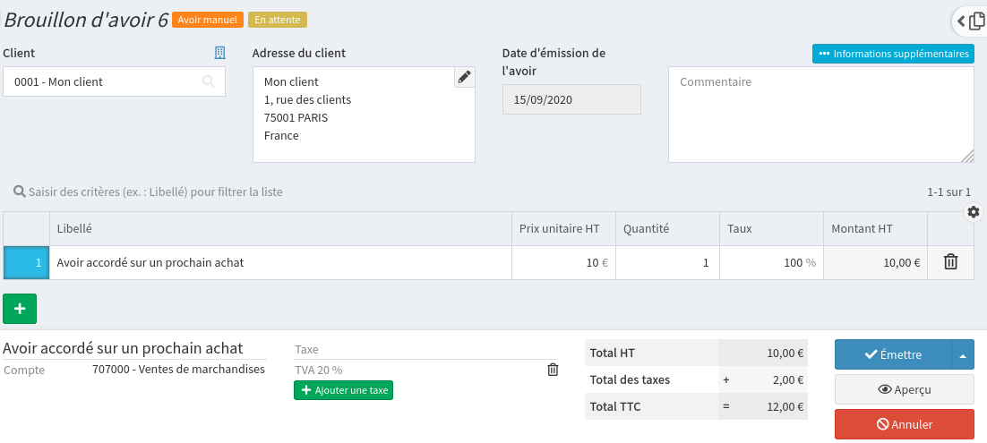Delete line item with trash icon
Screen dimensions: 987x443
pos(950,262)
